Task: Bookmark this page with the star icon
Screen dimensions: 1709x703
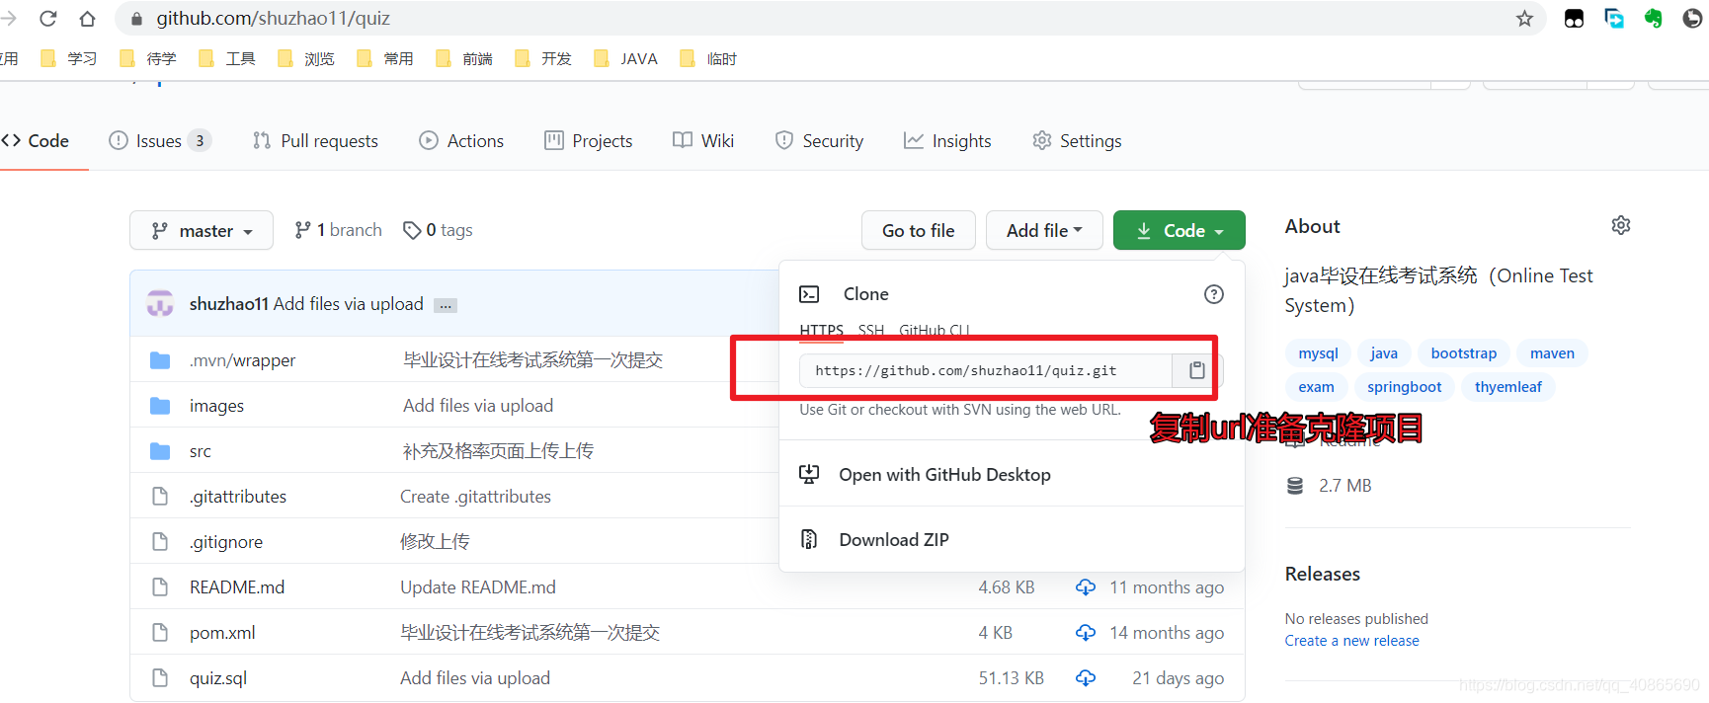Action: [x=1524, y=19]
